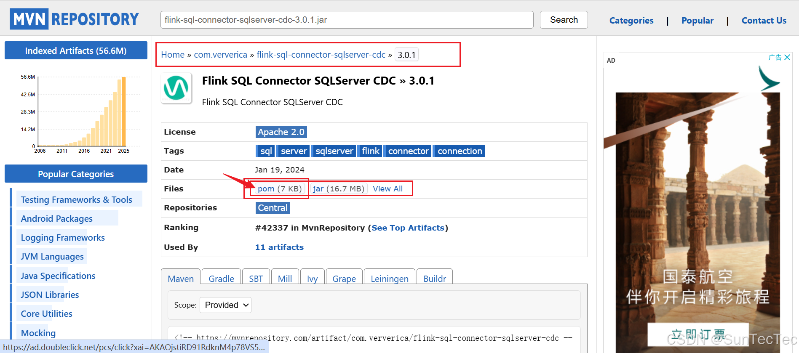
Task: Click the Flink connector artifact logo icon
Action: [x=176, y=88]
